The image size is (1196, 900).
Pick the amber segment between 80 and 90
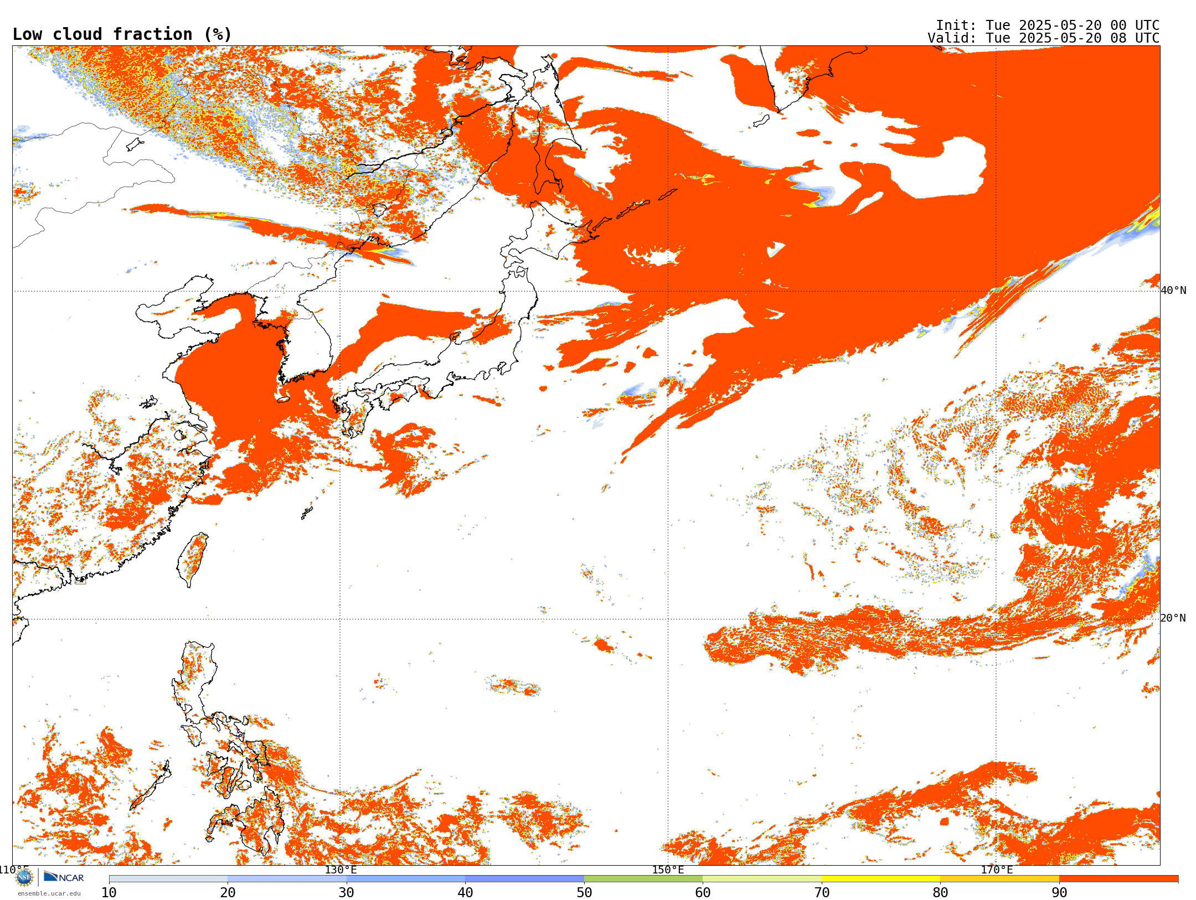coord(1000,879)
